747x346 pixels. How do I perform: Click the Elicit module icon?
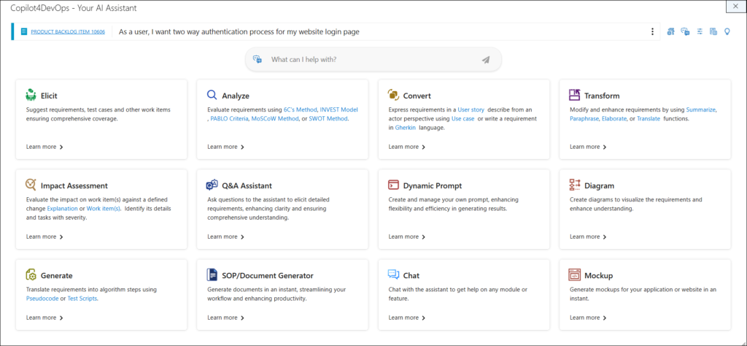tap(31, 95)
